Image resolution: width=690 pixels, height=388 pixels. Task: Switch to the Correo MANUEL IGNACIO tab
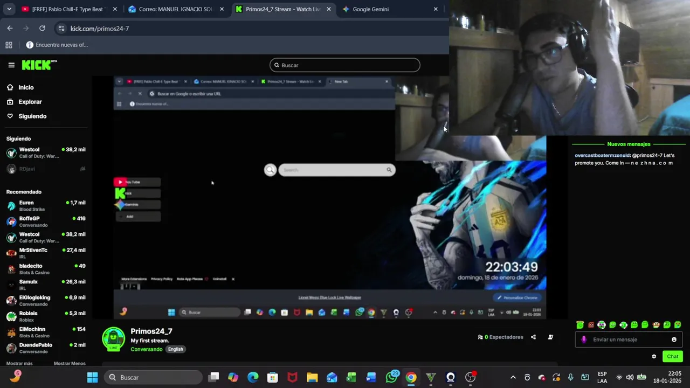[x=176, y=9]
